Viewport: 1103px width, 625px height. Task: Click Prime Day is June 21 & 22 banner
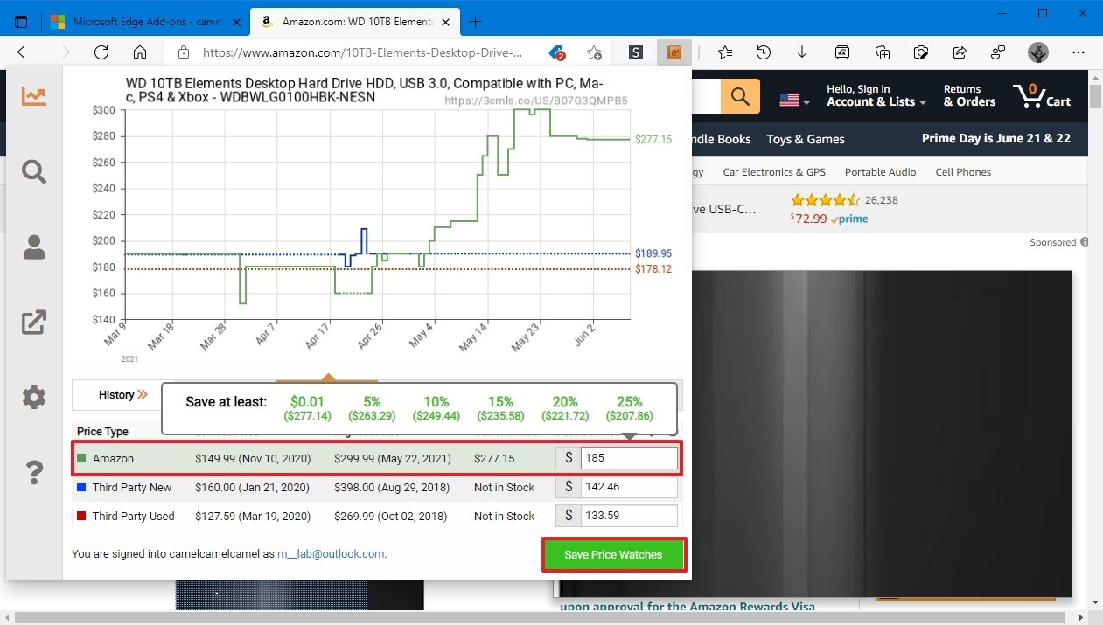pyautogui.click(x=995, y=138)
